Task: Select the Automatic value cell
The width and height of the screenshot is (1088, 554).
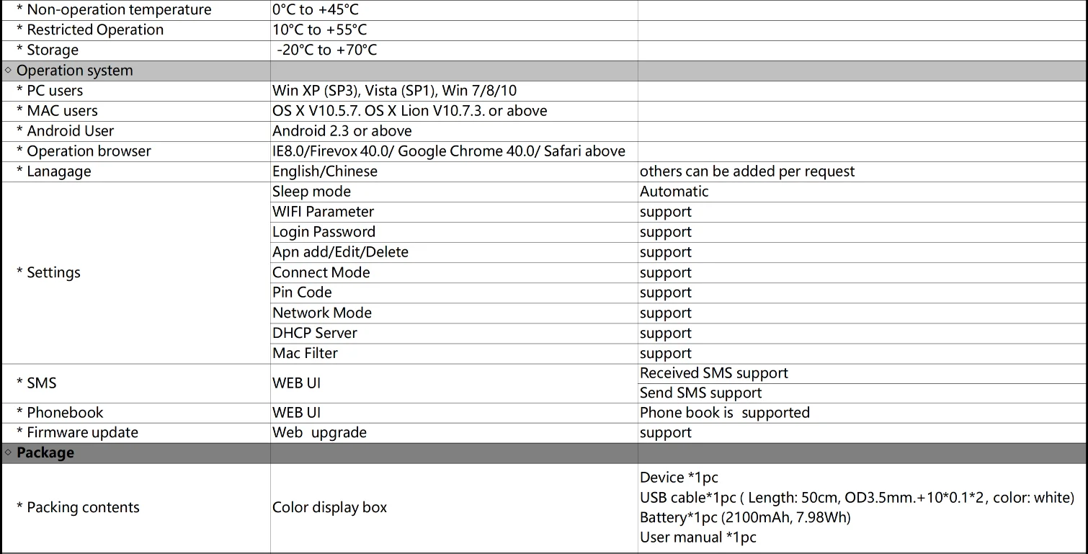Action: [x=674, y=192]
